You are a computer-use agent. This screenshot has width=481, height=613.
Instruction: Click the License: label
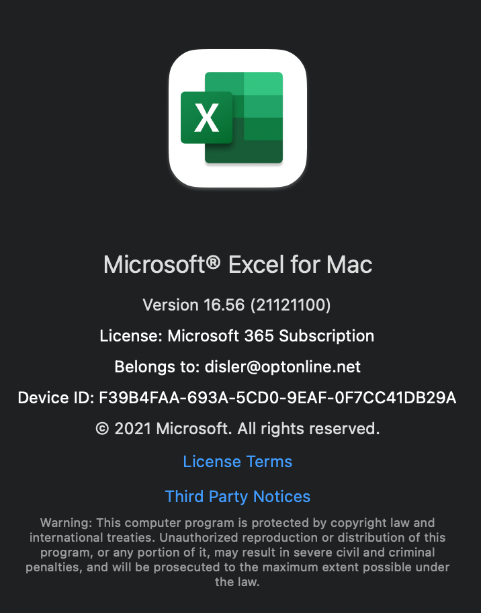click(131, 336)
